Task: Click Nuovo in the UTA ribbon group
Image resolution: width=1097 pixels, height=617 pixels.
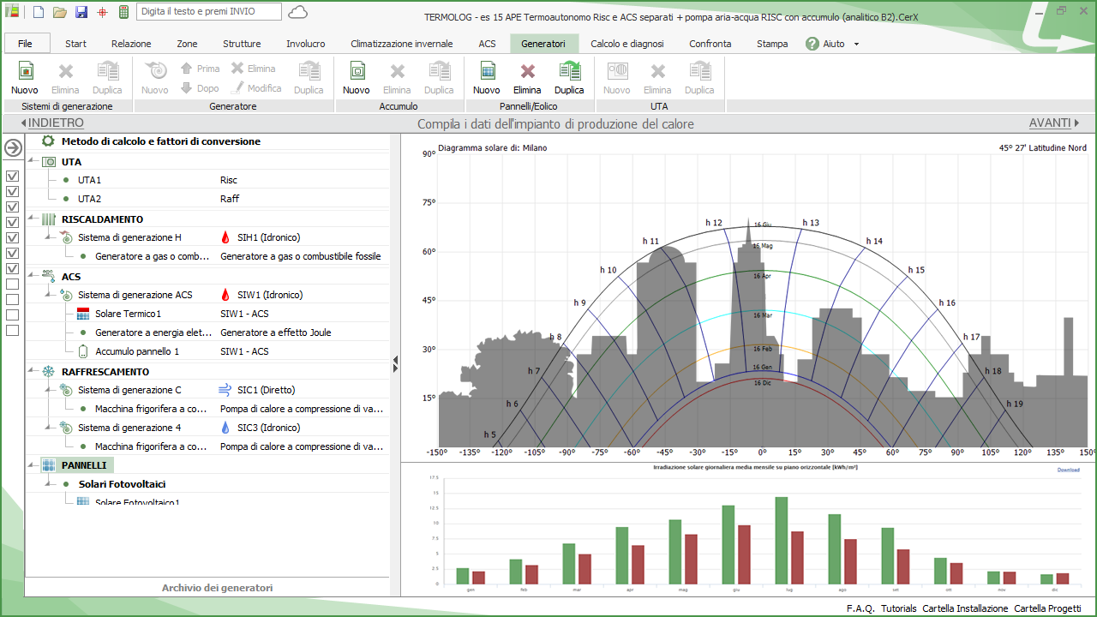Action: (617, 77)
